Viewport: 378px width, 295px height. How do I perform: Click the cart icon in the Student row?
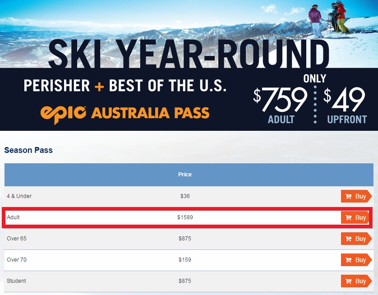coord(348,281)
